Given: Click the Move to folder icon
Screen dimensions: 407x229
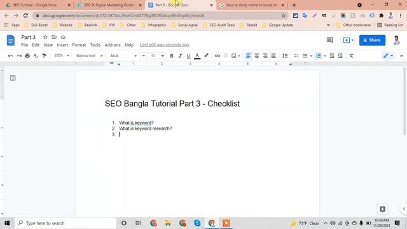Looking at the screenshot, I should (54, 37).
